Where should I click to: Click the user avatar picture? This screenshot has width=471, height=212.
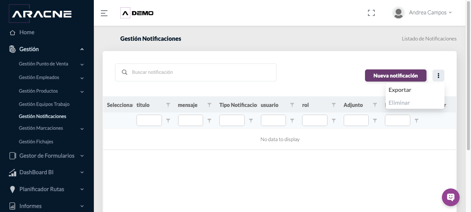[398, 13]
